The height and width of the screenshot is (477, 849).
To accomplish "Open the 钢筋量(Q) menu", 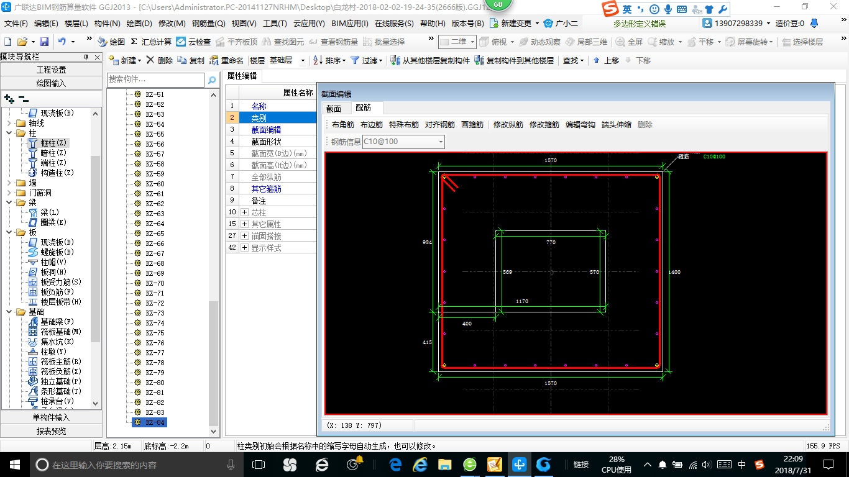I will click(208, 23).
